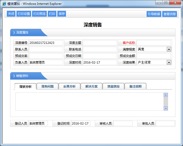This screenshot has width=183, height=146.
Task: Open the 深度结果 dropdown list
Action: click(169, 63)
